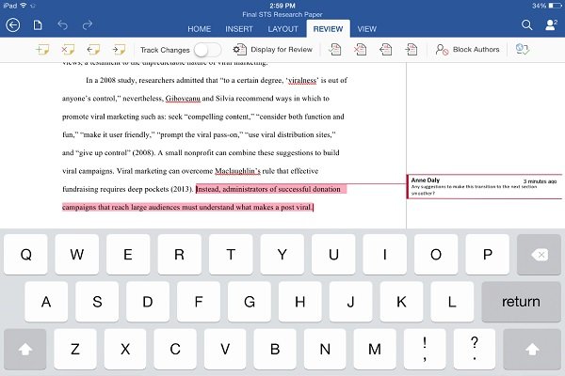Switch to the HOME tab
This screenshot has height=376, width=565.
(199, 29)
